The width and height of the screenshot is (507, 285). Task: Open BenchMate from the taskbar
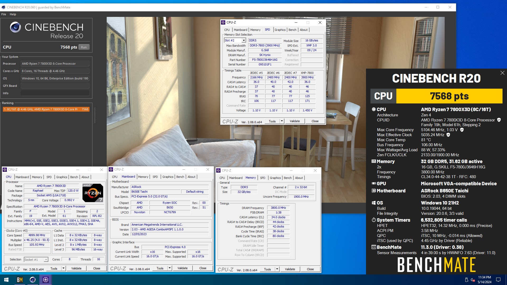coord(20,280)
